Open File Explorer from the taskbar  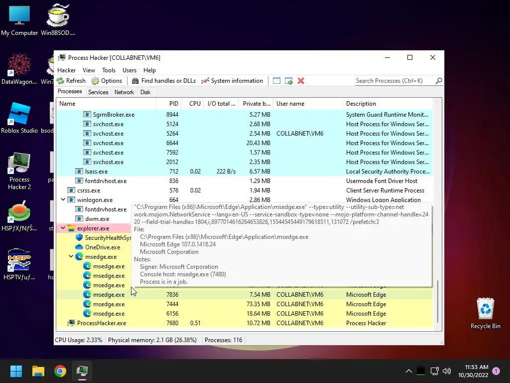[x=38, y=371]
